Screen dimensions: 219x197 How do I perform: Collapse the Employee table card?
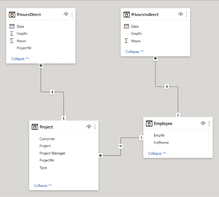point(157,153)
